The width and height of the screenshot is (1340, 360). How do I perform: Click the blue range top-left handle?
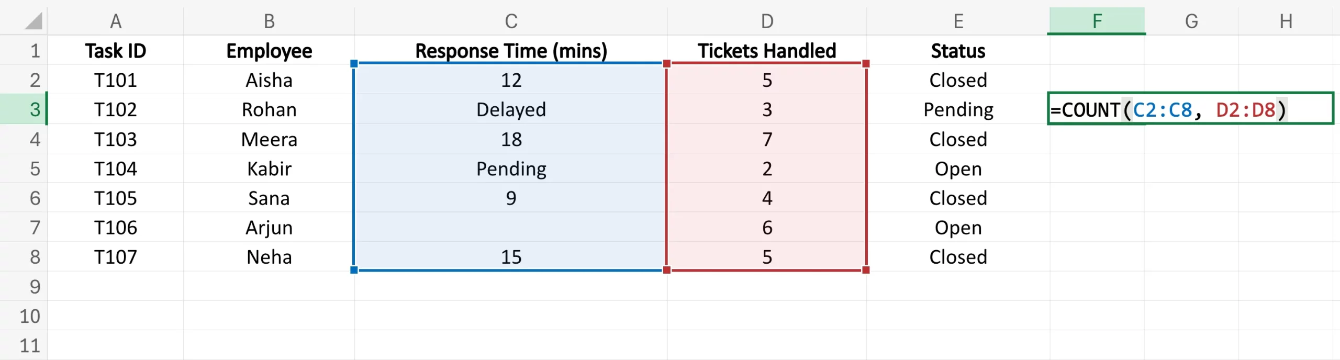click(354, 64)
